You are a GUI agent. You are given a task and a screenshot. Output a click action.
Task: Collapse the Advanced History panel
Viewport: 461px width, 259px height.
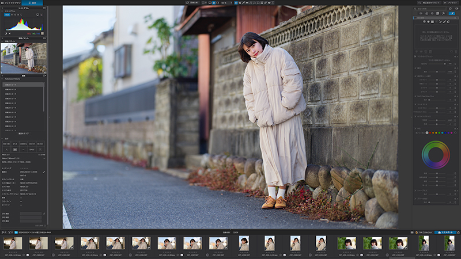2,79
